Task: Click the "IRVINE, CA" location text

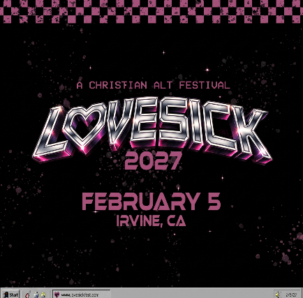Action: click(151, 221)
